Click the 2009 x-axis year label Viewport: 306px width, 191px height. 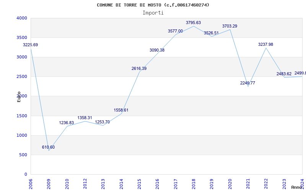(x=49, y=184)
